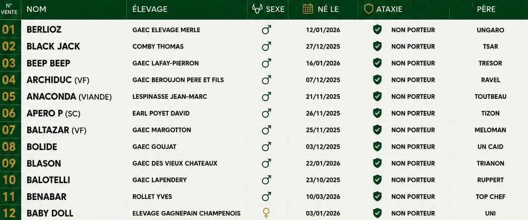Click sire name TOUTBEAU
This screenshot has height=220, width=528.
490,97
